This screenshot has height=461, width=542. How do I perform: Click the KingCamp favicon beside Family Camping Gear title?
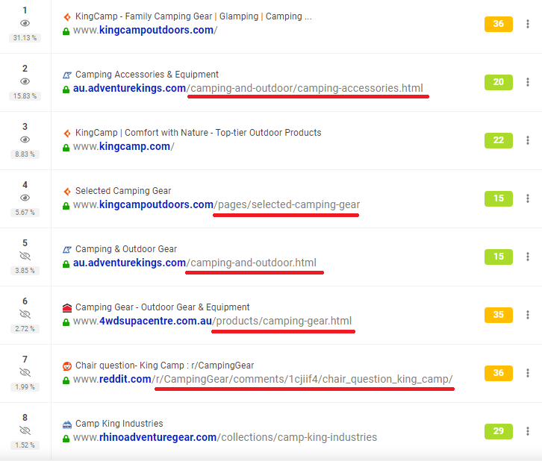67,16
